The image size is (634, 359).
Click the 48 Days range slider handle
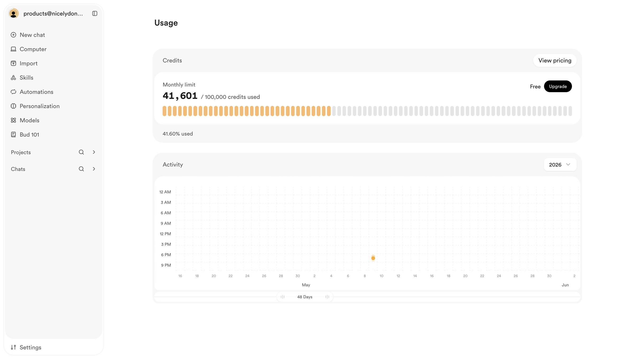pos(305,297)
